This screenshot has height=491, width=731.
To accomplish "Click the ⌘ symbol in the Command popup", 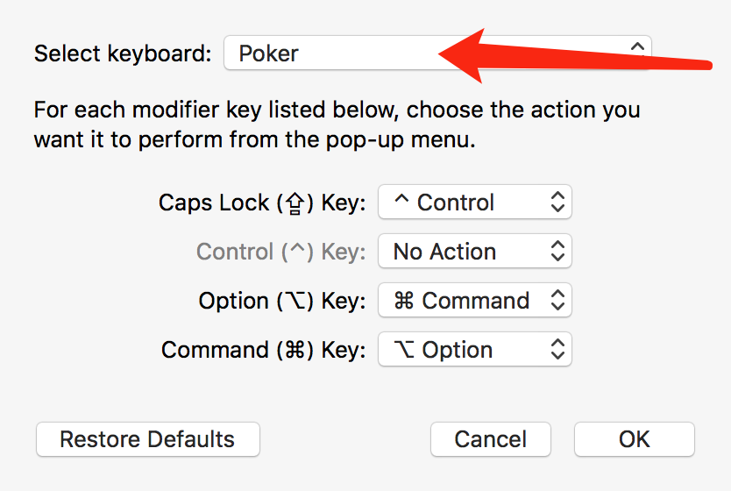I will (x=403, y=301).
